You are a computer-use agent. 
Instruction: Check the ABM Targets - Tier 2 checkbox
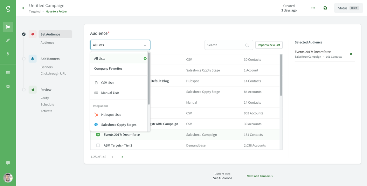pos(98,145)
